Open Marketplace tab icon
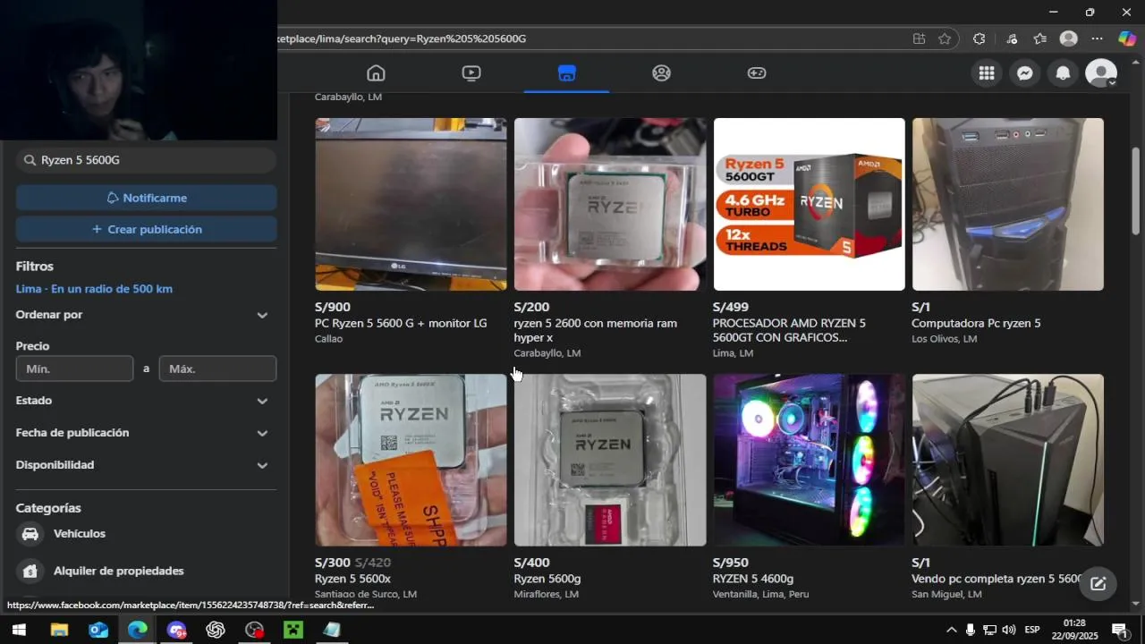 click(x=566, y=73)
